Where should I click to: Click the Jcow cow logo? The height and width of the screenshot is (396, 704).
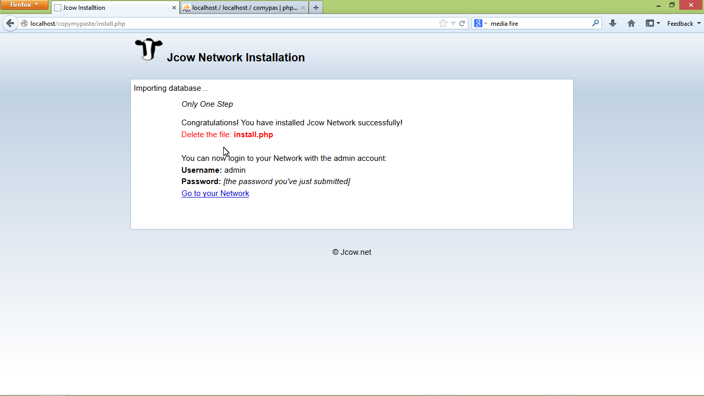148,49
